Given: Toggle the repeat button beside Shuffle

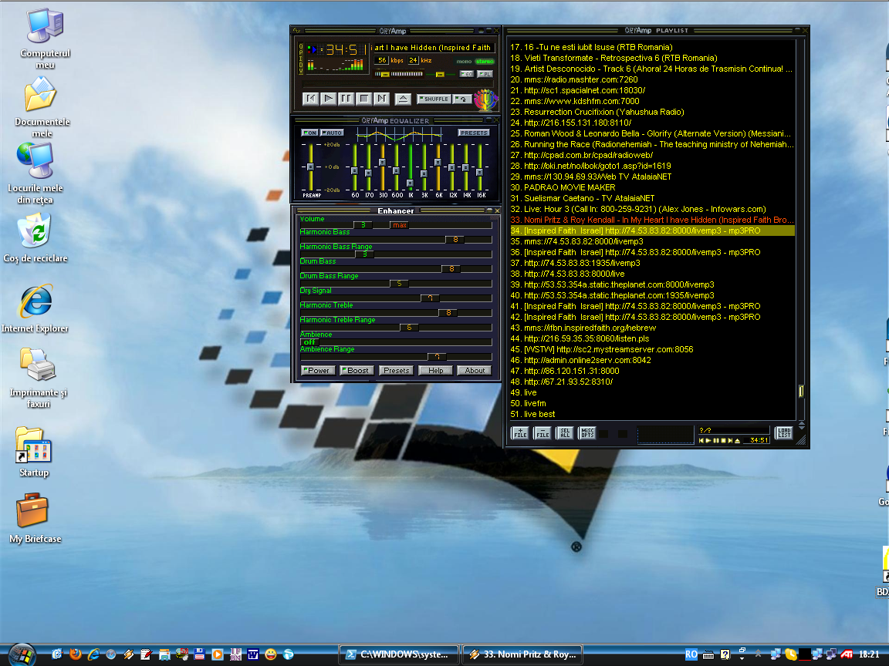Looking at the screenshot, I should coord(462,99).
